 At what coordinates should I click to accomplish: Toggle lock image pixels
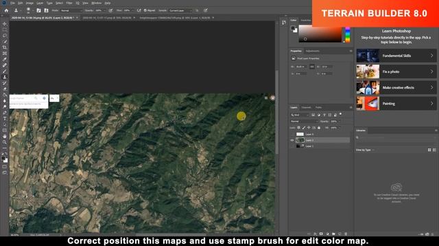click(x=304, y=128)
